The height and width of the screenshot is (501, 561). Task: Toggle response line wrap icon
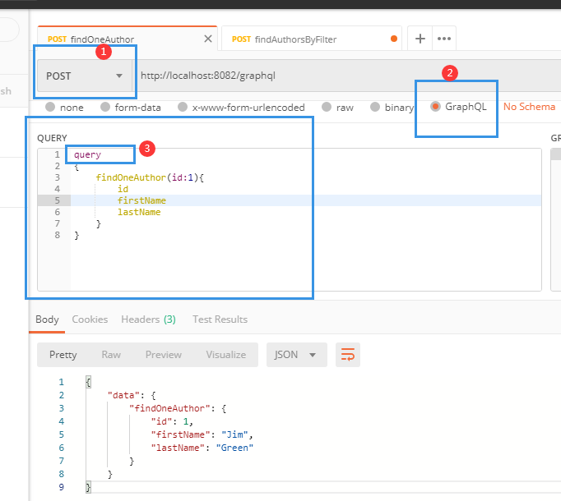(348, 355)
